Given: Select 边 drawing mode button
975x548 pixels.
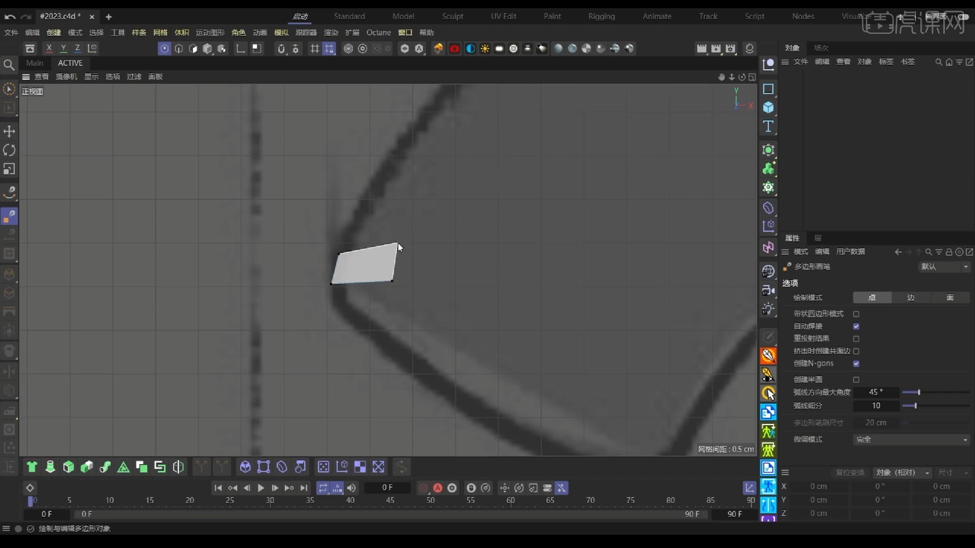Looking at the screenshot, I should 911,298.
